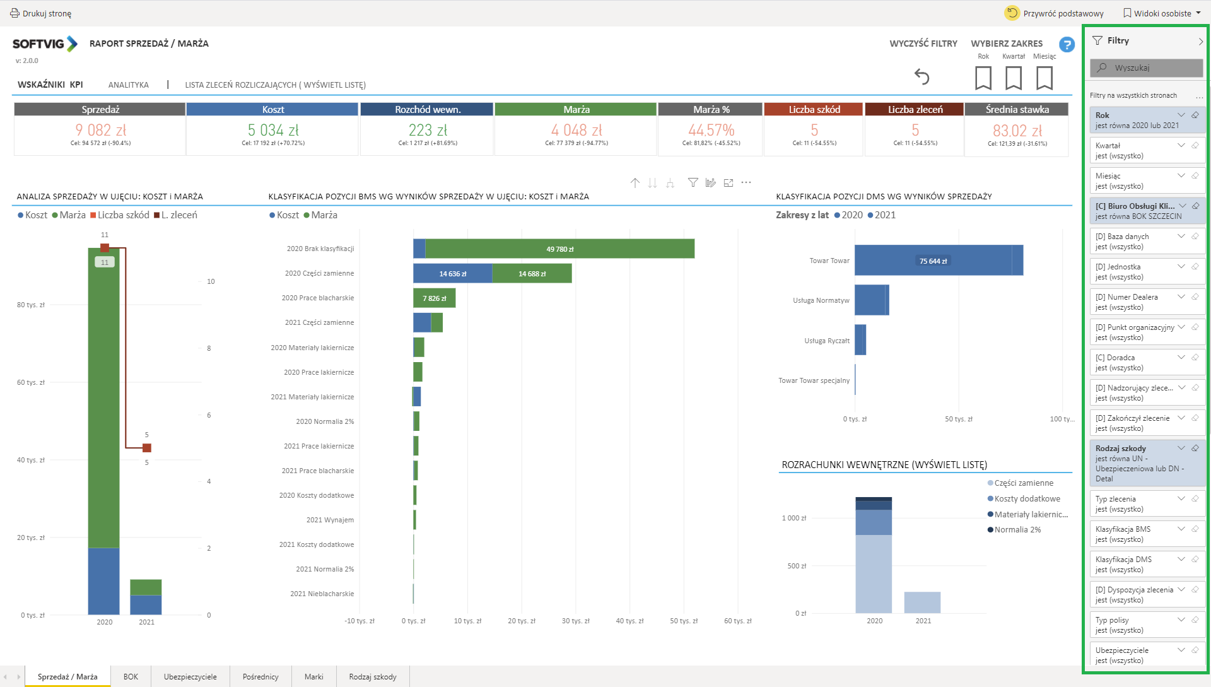This screenshot has width=1211, height=687.
Task: Select the Kwartał bookmark icon
Action: click(1013, 78)
